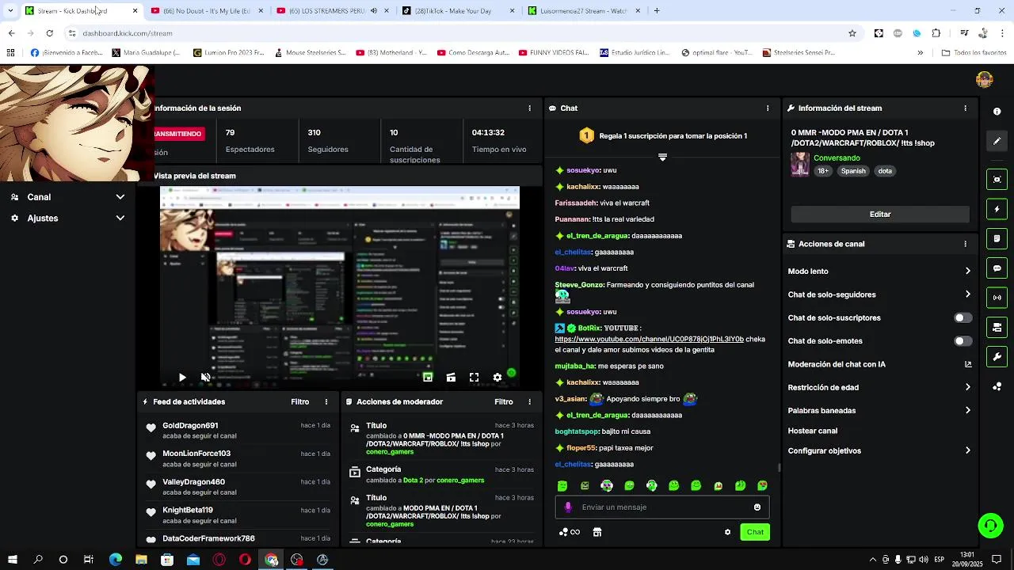Open Chat panel three-dot menu
The height and width of the screenshot is (570, 1014).
(x=768, y=108)
